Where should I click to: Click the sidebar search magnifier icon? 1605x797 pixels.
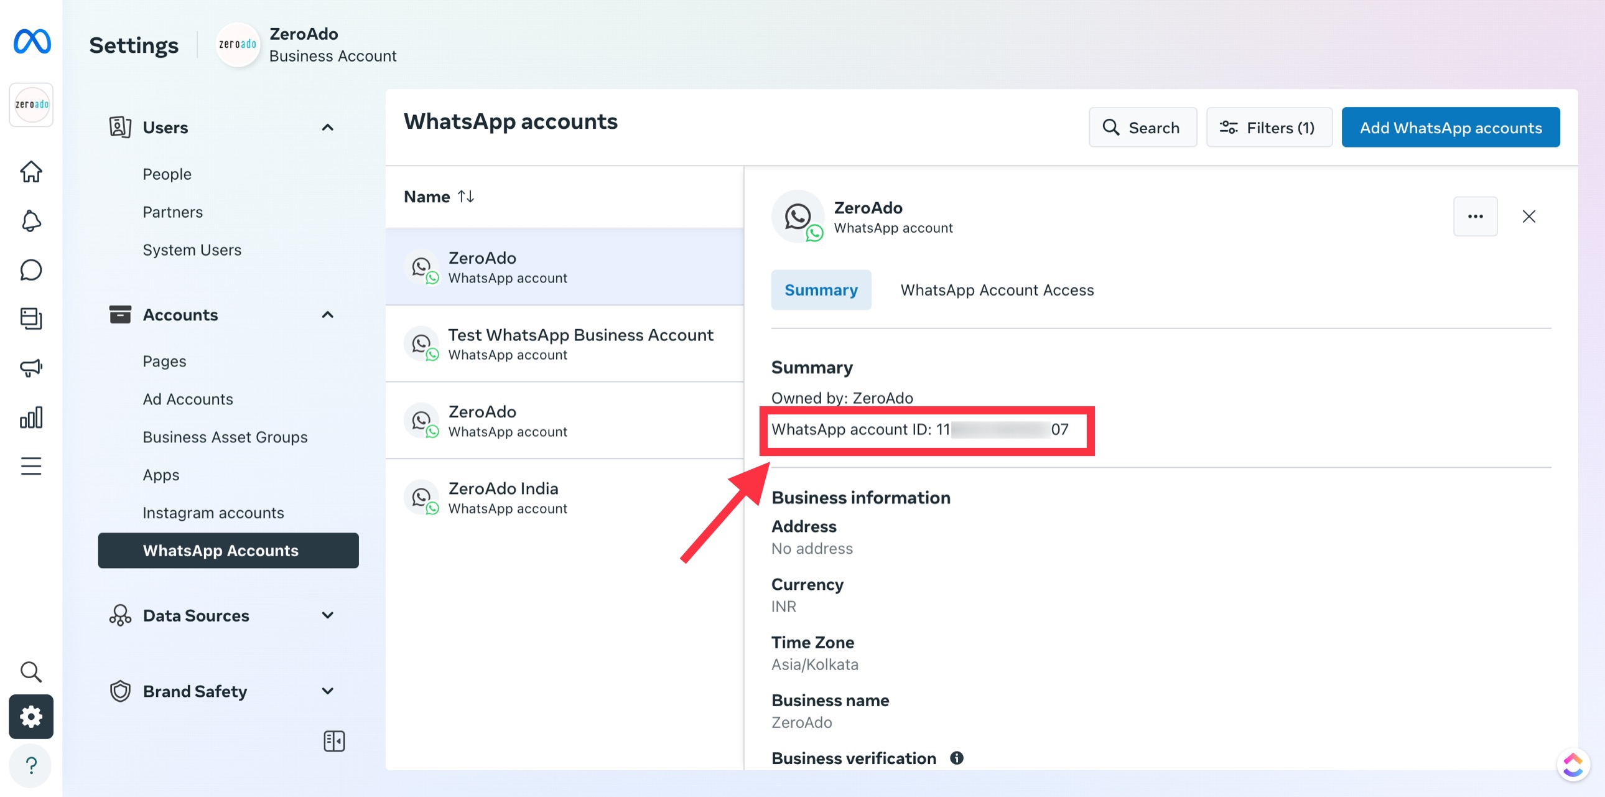tap(31, 672)
